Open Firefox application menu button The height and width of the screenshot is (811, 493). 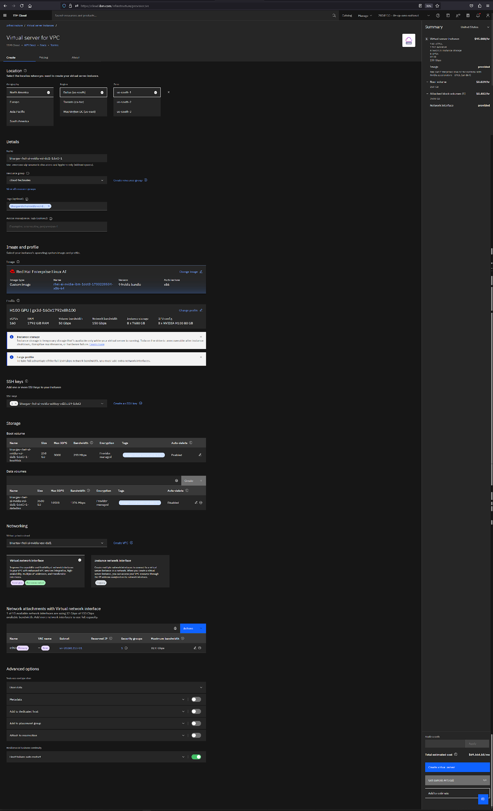pyautogui.click(x=488, y=6)
